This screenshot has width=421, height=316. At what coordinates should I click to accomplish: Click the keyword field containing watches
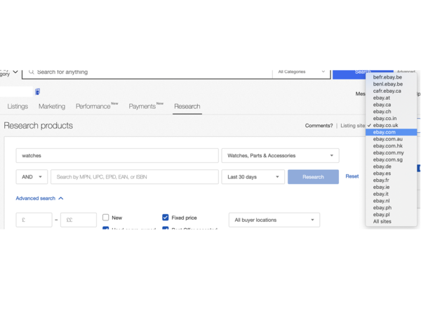click(117, 156)
